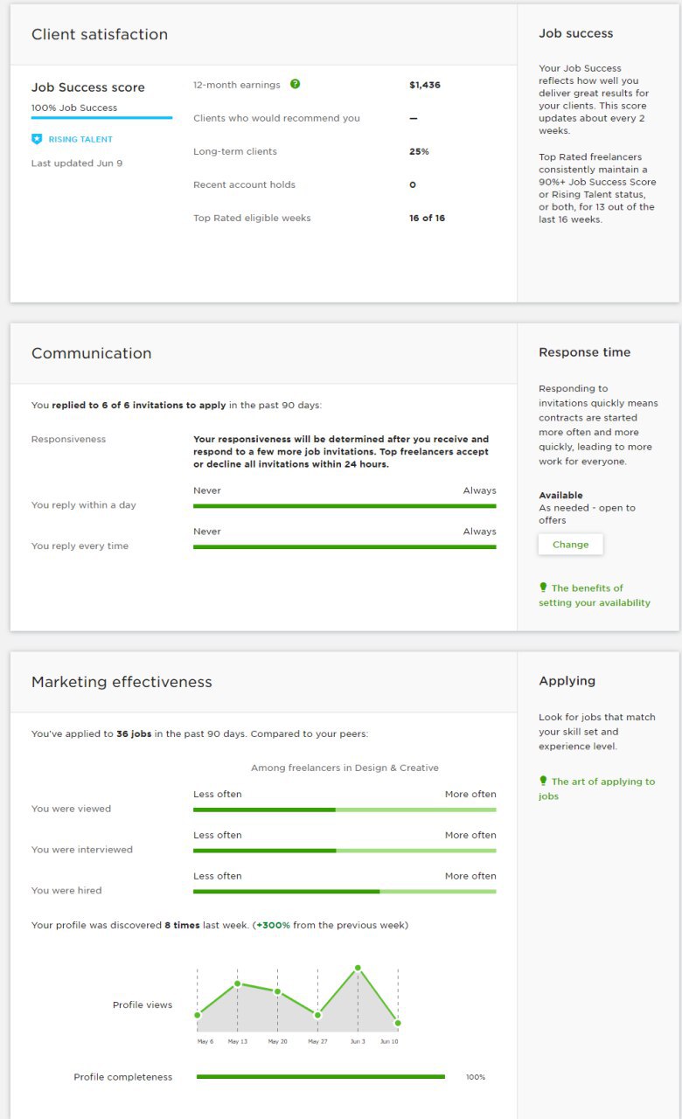Click the 'You were interviewed' comparison bar
Image resolution: width=682 pixels, height=1119 pixels.
point(344,851)
